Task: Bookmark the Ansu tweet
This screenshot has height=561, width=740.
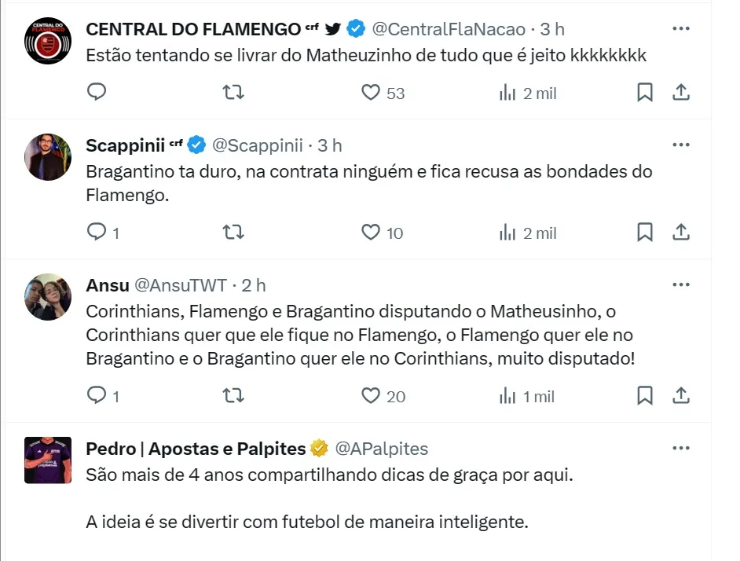Action: coord(644,395)
